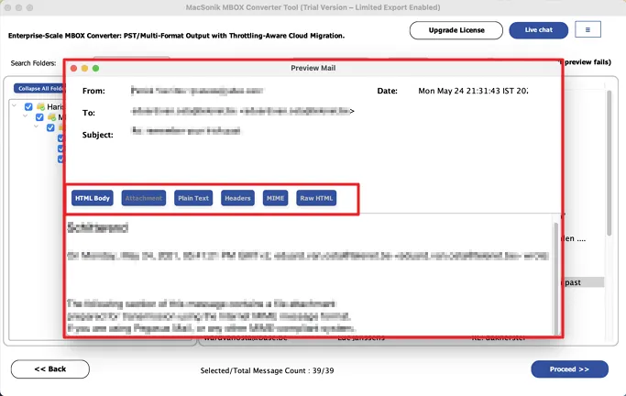
Task: Open the hamburger menu in main window
Action: coord(588,29)
